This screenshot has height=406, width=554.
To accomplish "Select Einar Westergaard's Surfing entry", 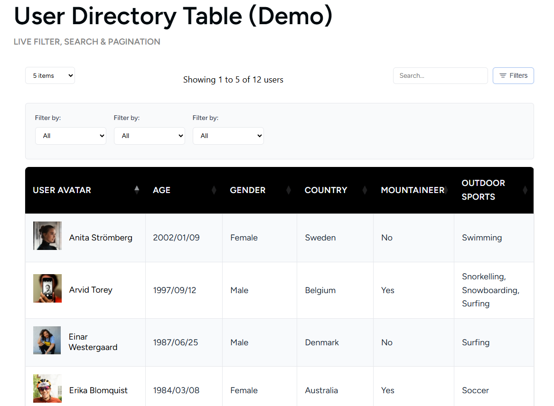I will point(476,342).
